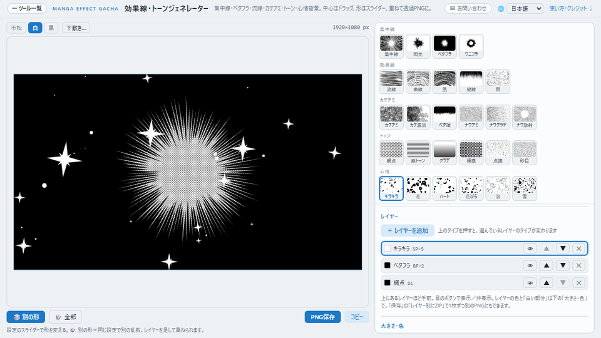Viewport: 601px width, 338px height.
Task: Pick the 花 flower background
Action: [x=418, y=188]
